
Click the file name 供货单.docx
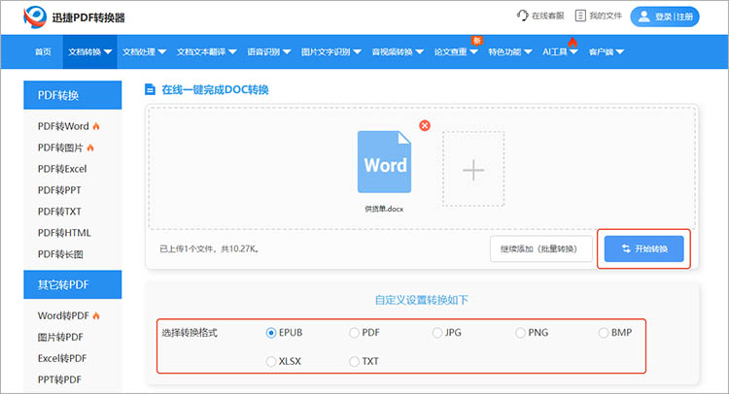coord(384,209)
